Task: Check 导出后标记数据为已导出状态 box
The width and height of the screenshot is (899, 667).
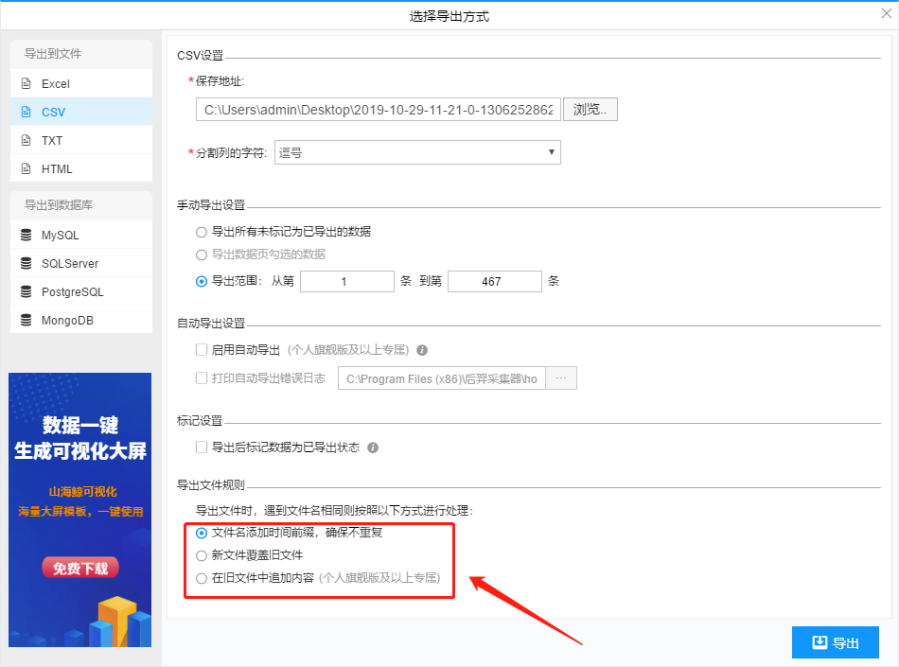Action: click(x=202, y=447)
